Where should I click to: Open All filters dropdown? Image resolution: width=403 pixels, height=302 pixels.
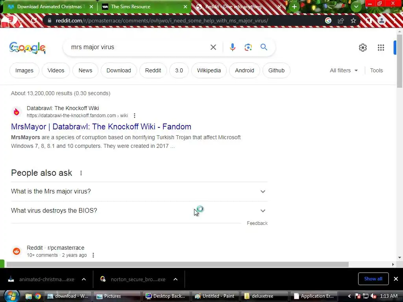344,70
